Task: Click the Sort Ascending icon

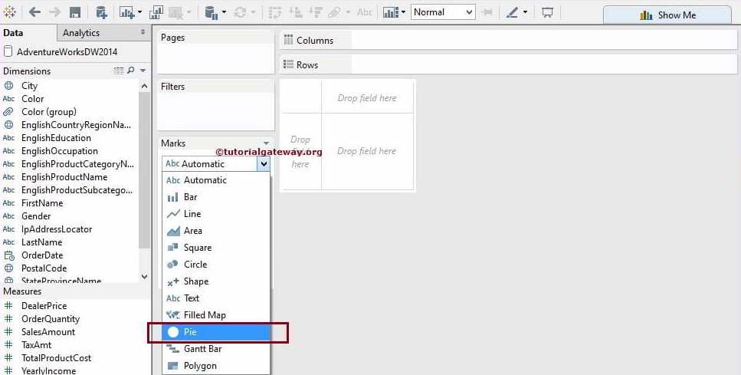Action: pos(295,12)
